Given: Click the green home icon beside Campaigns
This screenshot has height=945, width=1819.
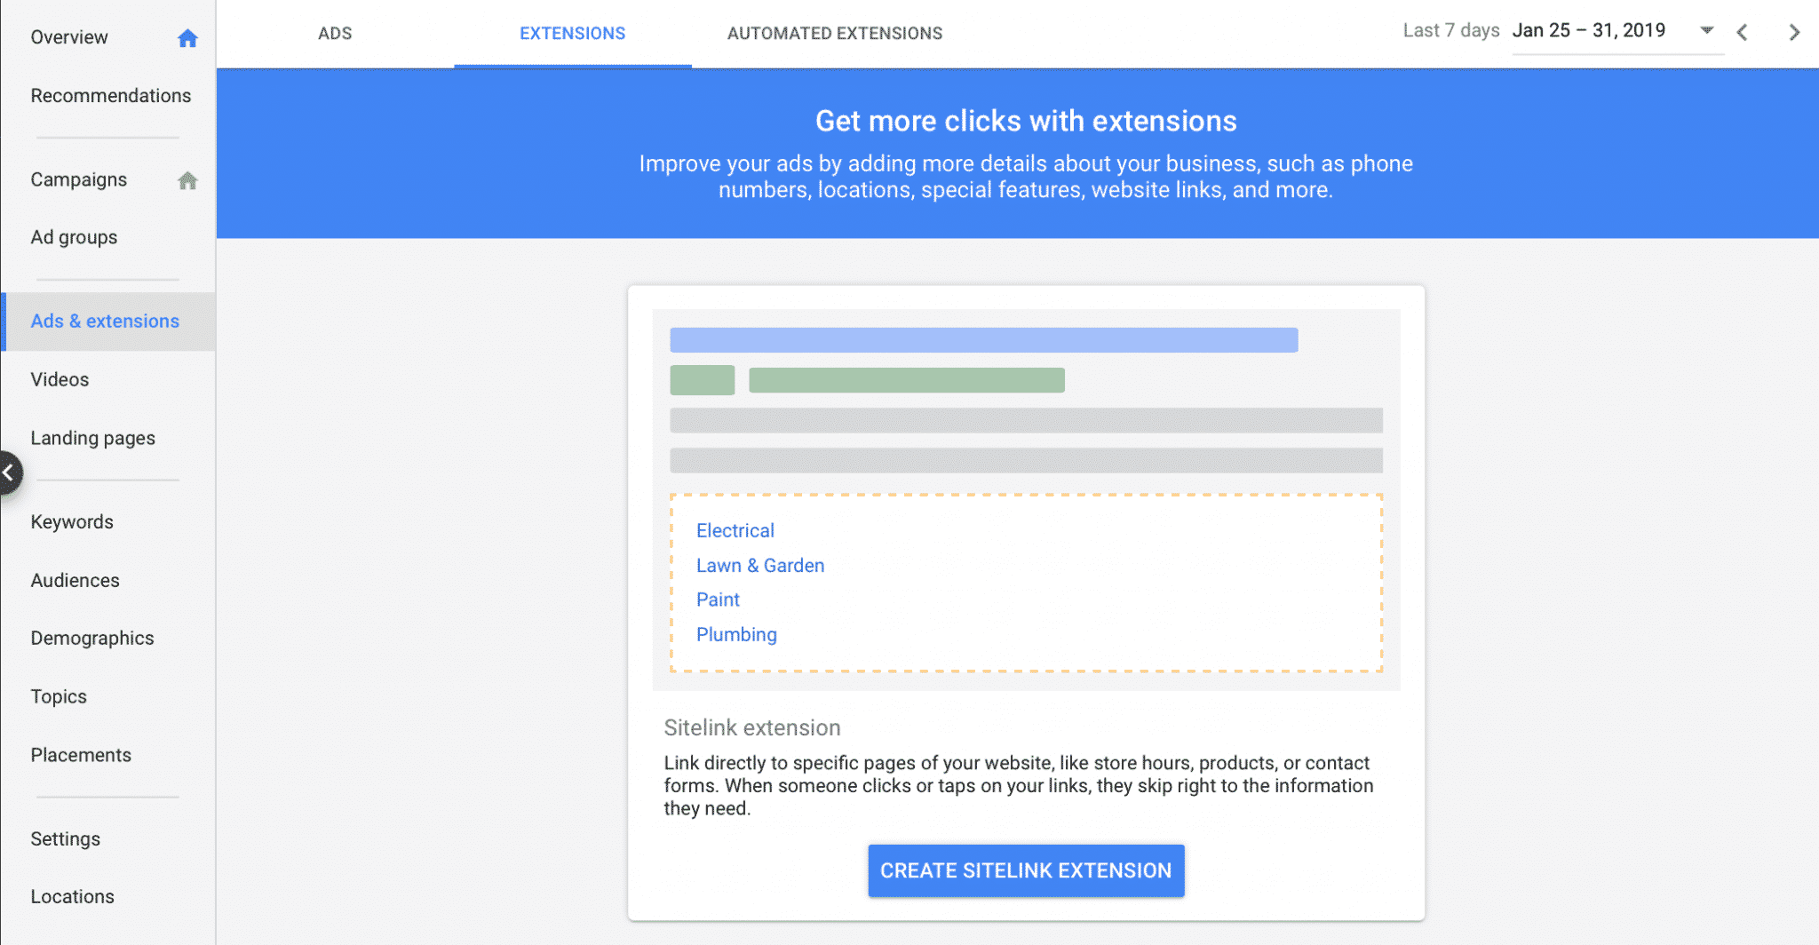Looking at the screenshot, I should pyautogui.click(x=187, y=180).
